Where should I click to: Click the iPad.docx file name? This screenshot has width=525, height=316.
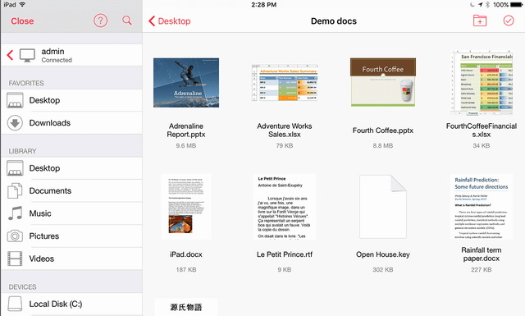coord(186,254)
